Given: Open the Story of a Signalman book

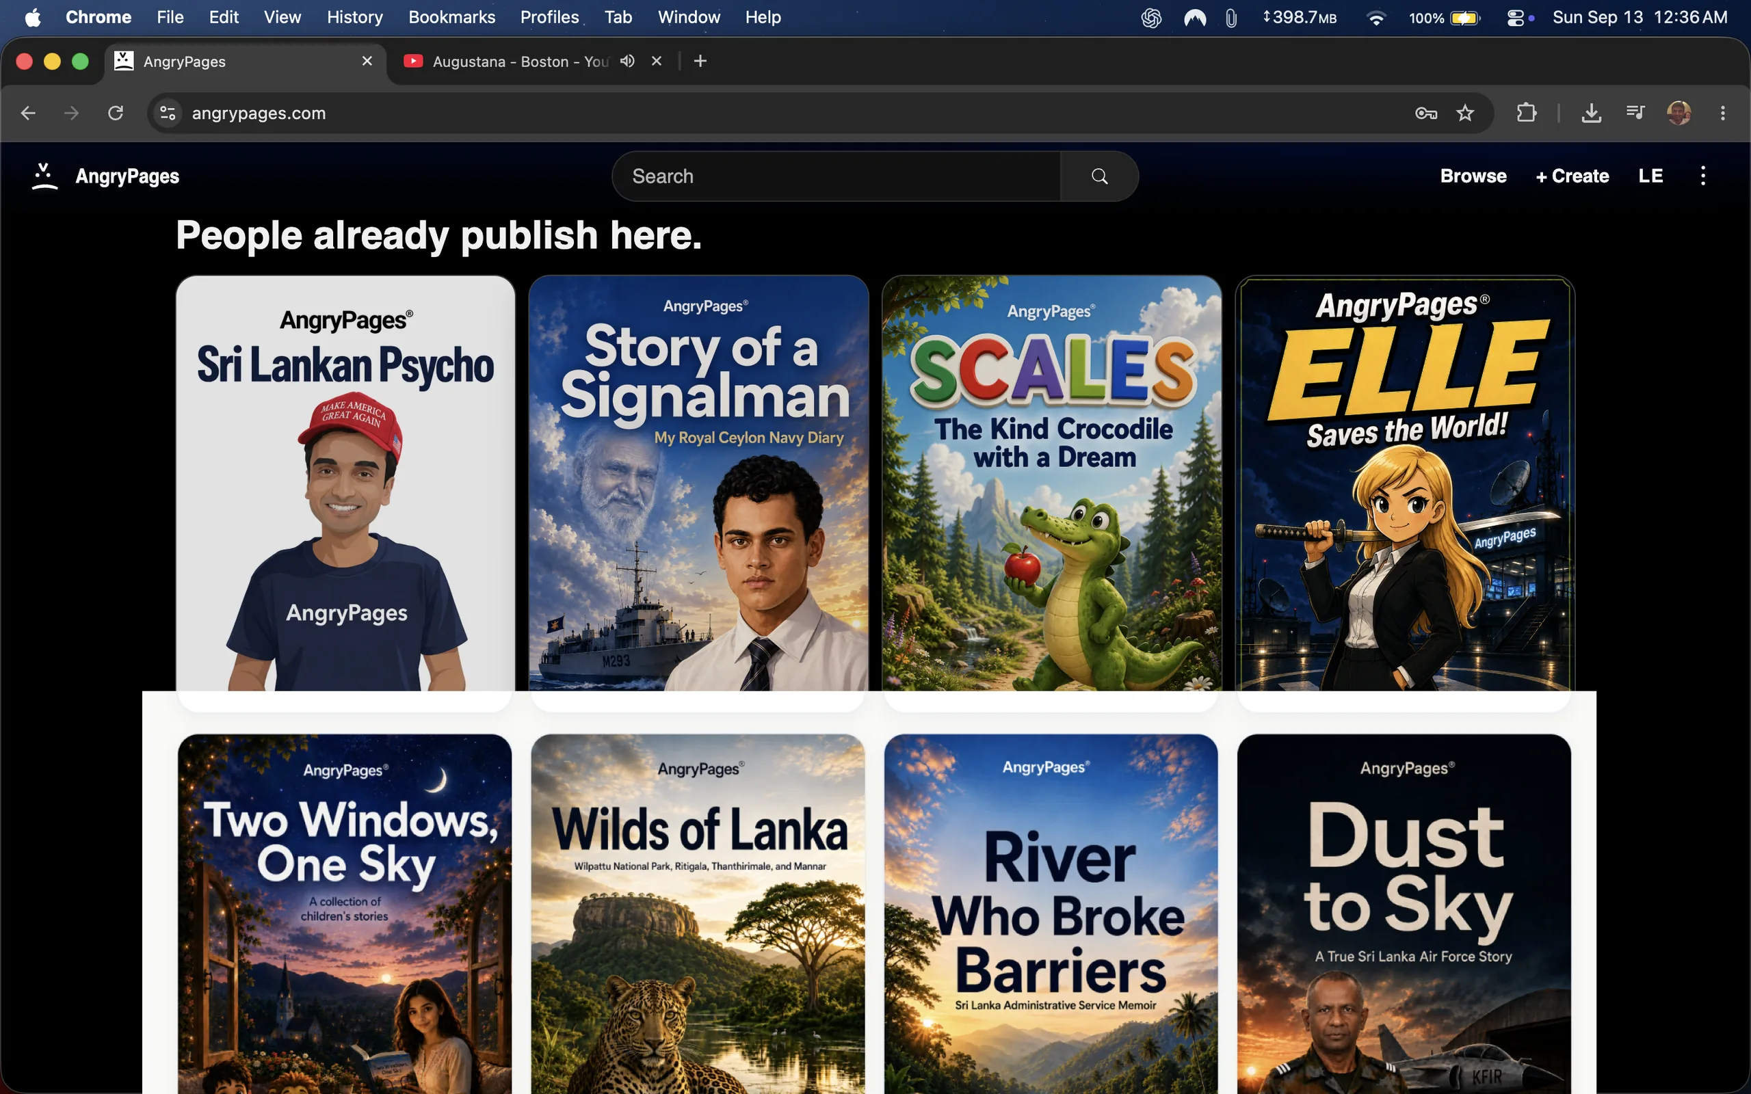Looking at the screenshot, I should coord(698,483).
